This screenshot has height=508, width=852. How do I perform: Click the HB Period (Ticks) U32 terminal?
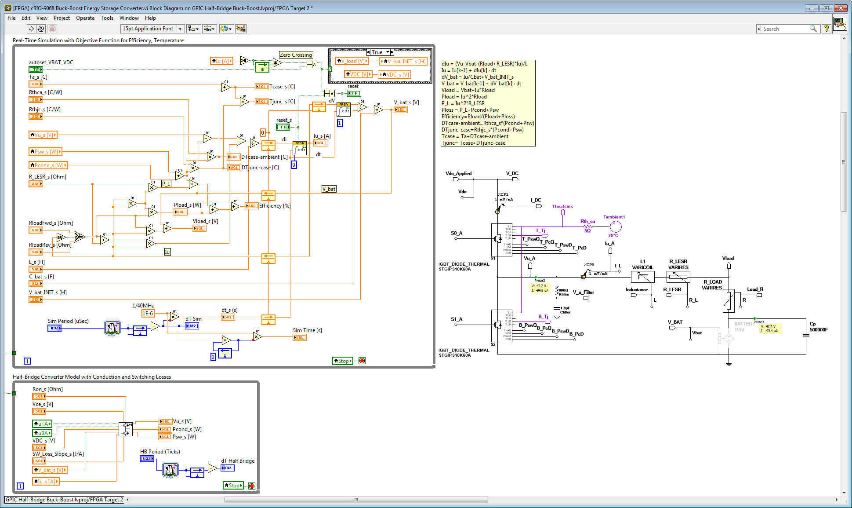tap(147, 459)
